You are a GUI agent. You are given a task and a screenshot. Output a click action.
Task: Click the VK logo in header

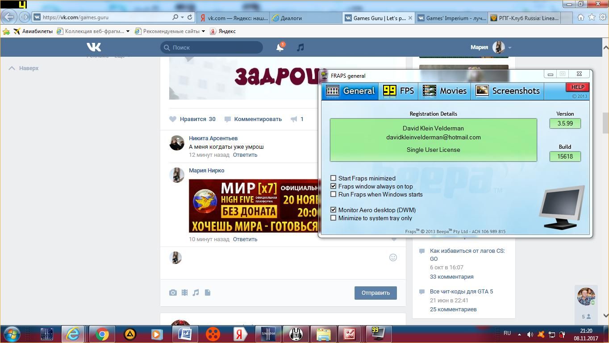click(x=94, y=47)
